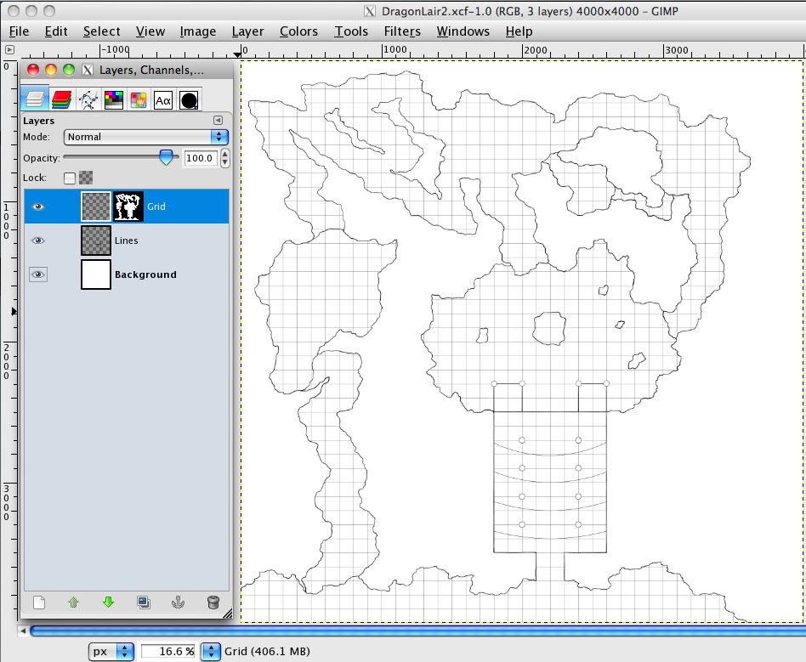Viewport: 806px width, 662px height.
Task: Click the Grid layer mask thumbnail
Action: [128, 207]
